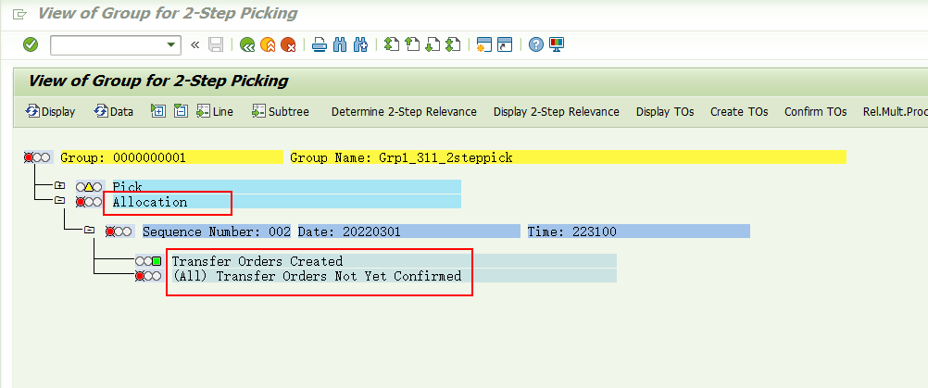This screenshot has height=388, width=928.
Task: Click the Expand All tree icon
Action: click(x=158, y=111)
